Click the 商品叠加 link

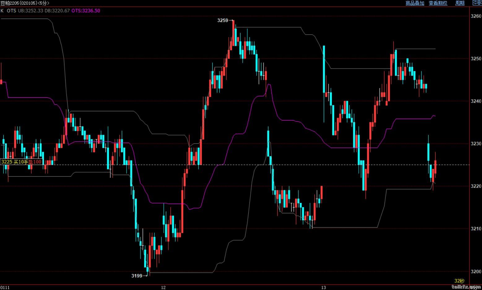(415, 3)
